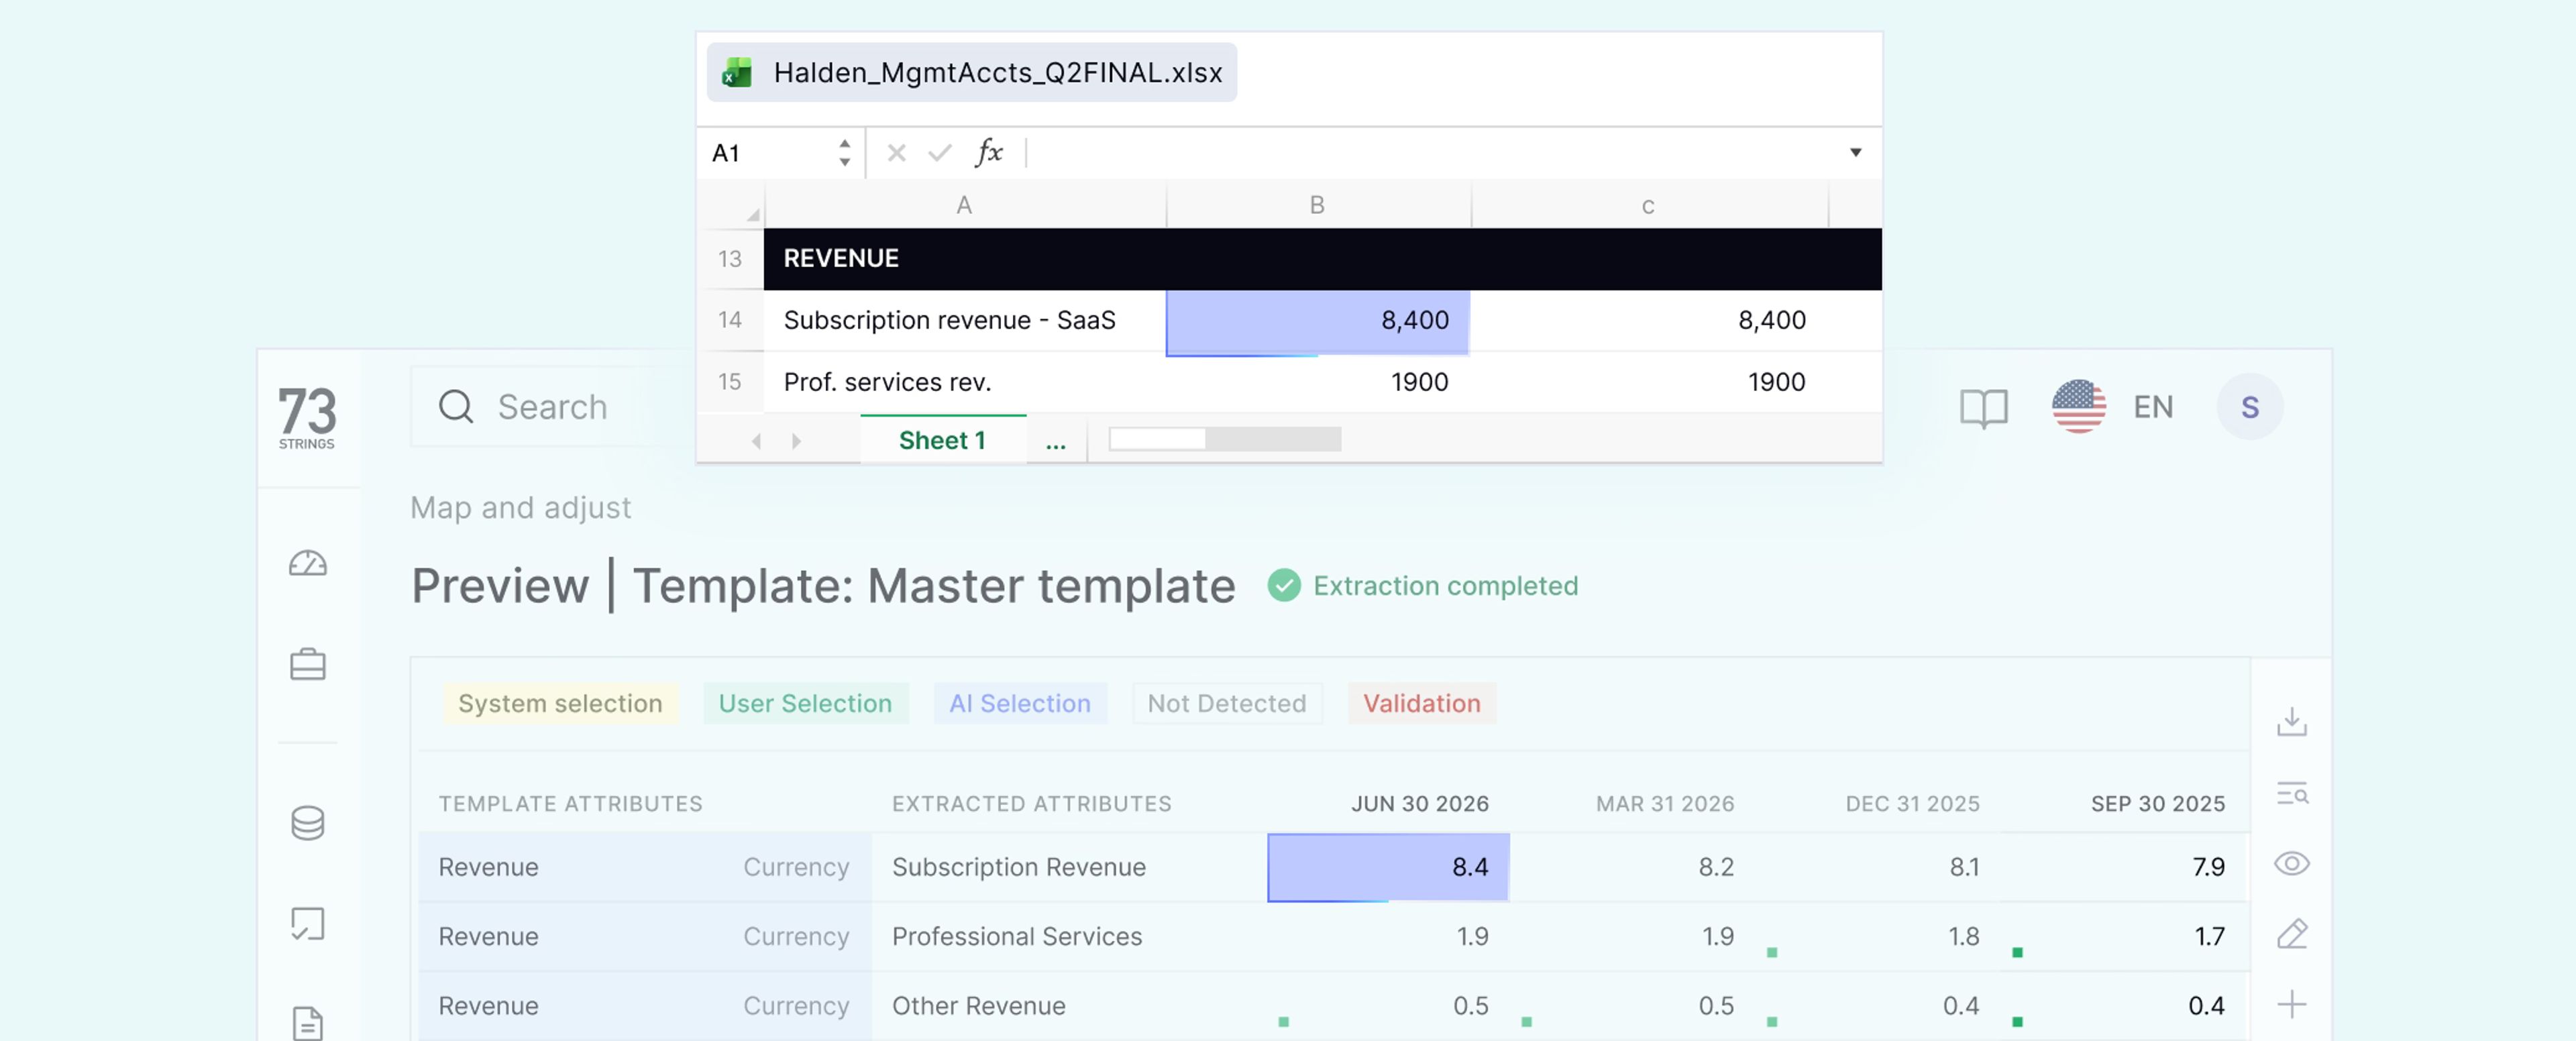2576x1041 pixels.
Task: Toggle the System selection legend filter
Action: [560, 703]
